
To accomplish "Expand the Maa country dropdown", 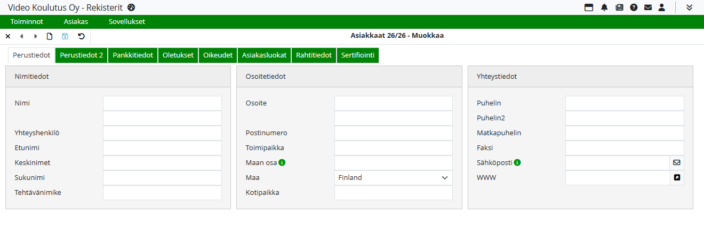I will (x=393, y=178).
